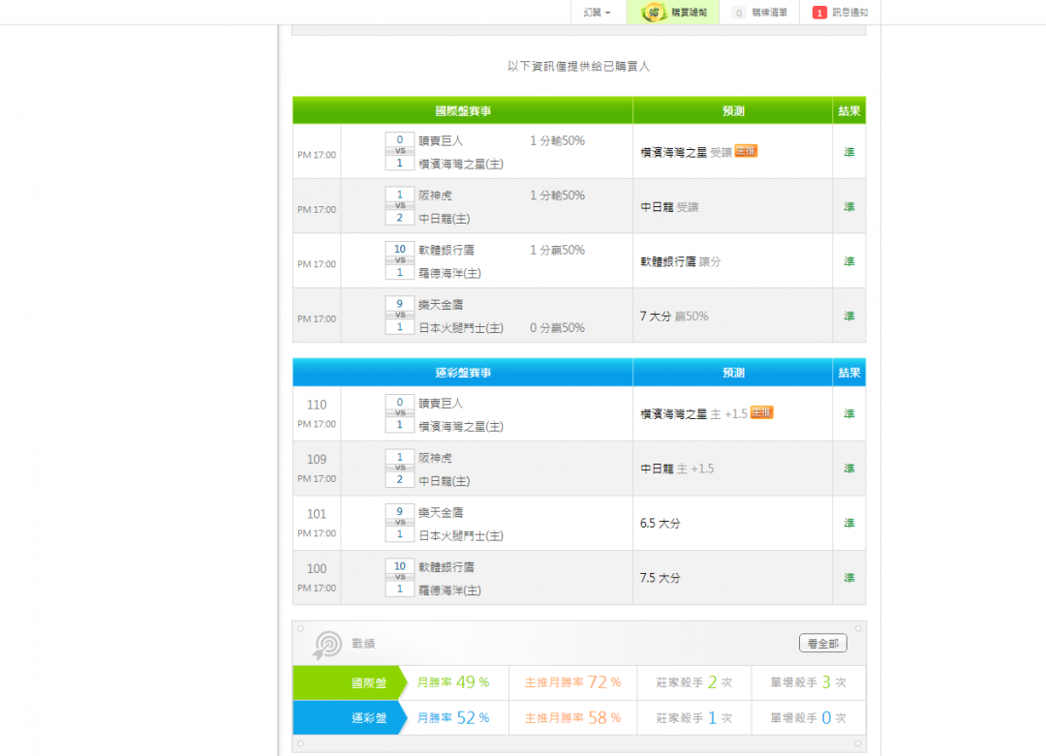Click the 0 分贏50% handicap beside 日本火腿鬥士(主)

(x=557, y=328)
